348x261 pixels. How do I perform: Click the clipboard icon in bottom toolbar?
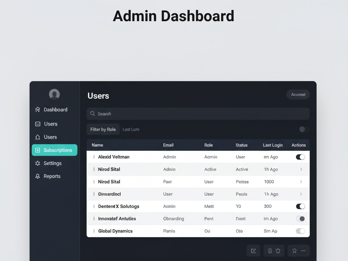(x=270, y=251)
